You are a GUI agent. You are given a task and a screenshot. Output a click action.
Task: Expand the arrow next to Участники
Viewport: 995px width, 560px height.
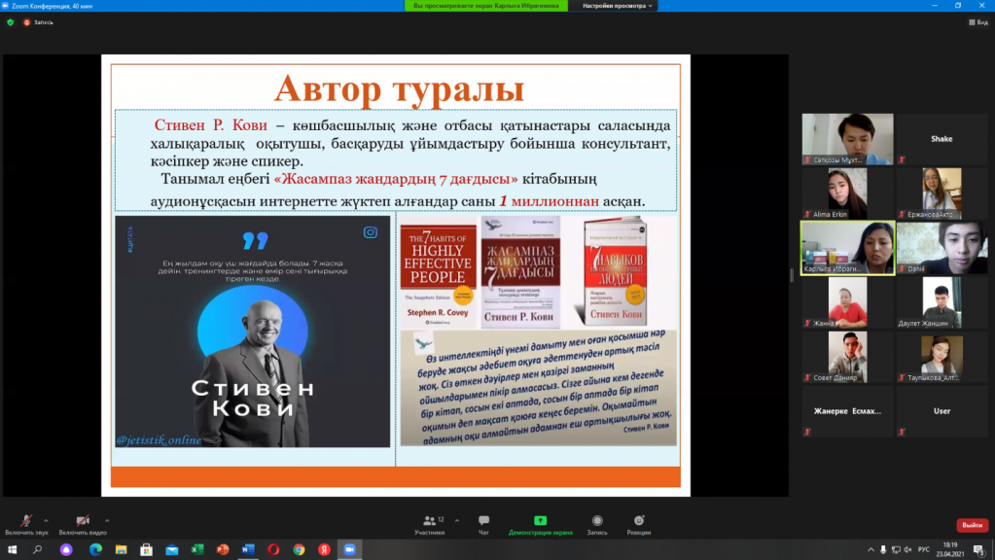(x=457, y=521)
